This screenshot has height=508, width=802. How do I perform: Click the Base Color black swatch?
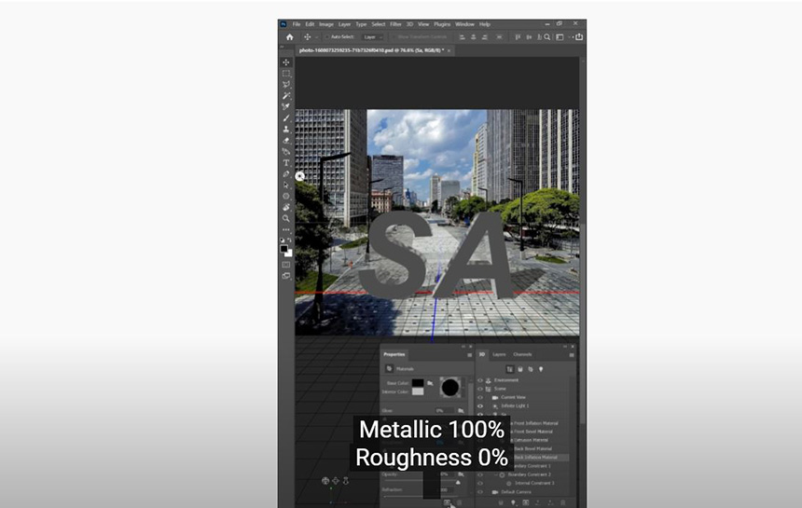(418, 382)
